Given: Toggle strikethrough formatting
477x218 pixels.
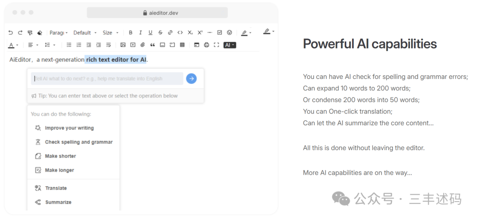Looking at the screenshot, I should 160,33.
